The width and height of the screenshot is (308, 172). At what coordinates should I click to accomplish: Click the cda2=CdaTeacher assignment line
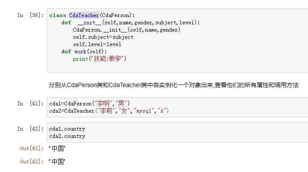click(x=109, y=111)
